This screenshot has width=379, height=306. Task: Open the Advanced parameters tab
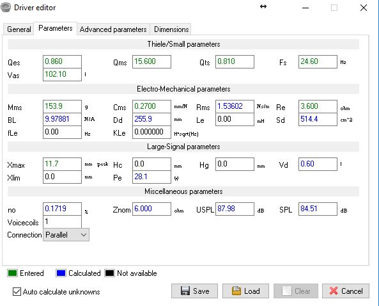click(113, 29)
